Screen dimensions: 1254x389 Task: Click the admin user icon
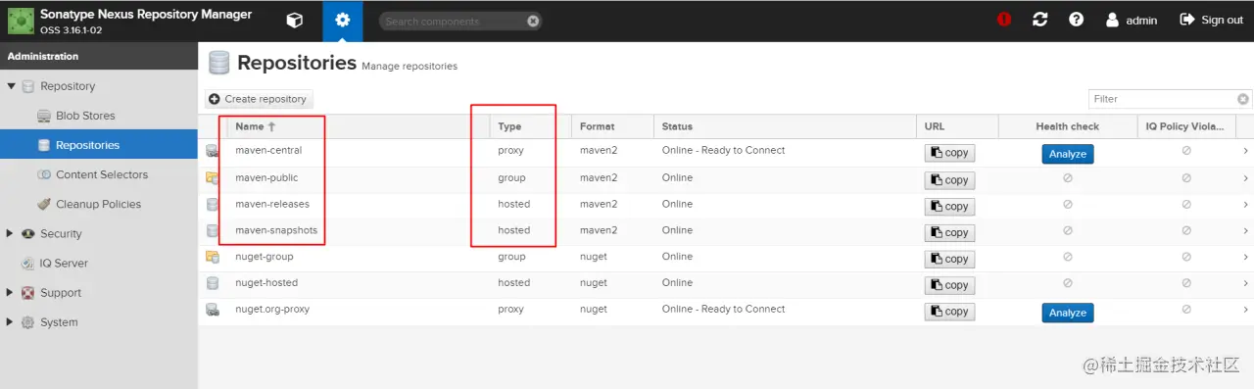[x=1112, y=20]
